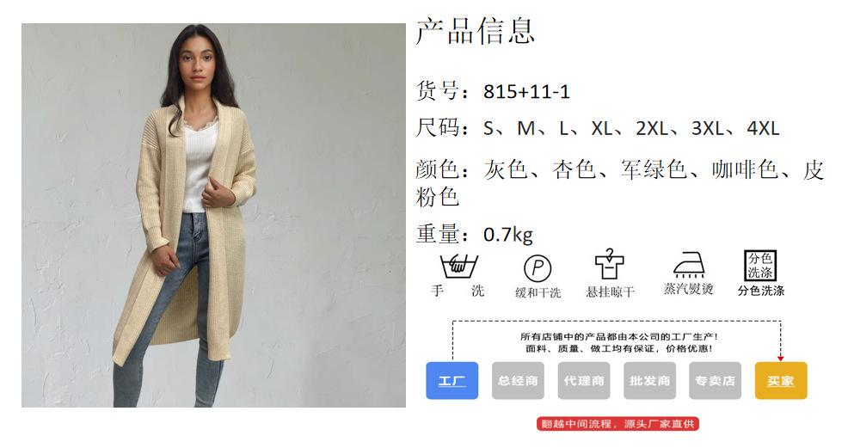The image size is (854, 448).
Task: Click the 悬挂晾干 label
Action: click(610, 292)
